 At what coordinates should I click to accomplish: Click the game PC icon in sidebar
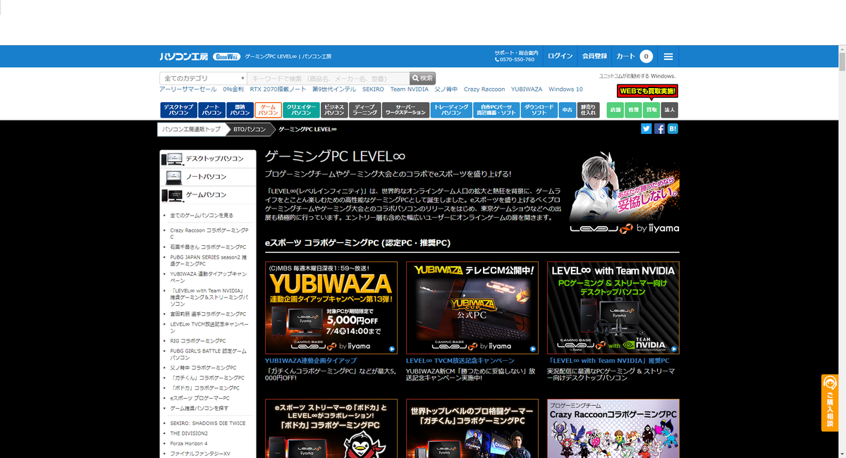(x=172, y=194)
